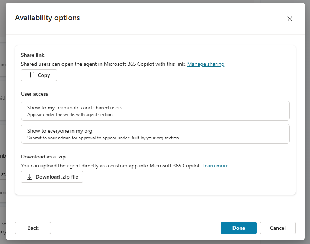The height and width of the screenshot is (244, 310).
Task: Confirm availability settings with Done
Action: [238, 228]
